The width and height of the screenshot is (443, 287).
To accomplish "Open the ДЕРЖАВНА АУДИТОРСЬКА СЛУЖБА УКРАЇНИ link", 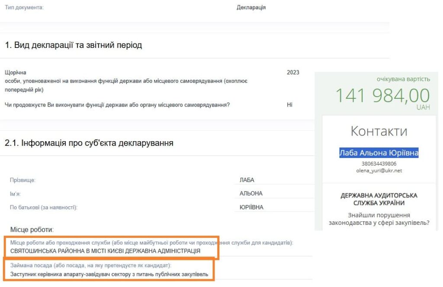I will [379, 199].
